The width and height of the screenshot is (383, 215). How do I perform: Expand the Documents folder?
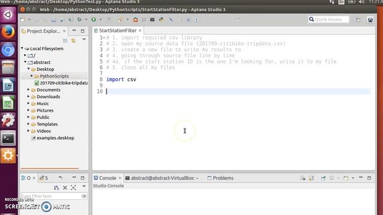click(29, 90)
